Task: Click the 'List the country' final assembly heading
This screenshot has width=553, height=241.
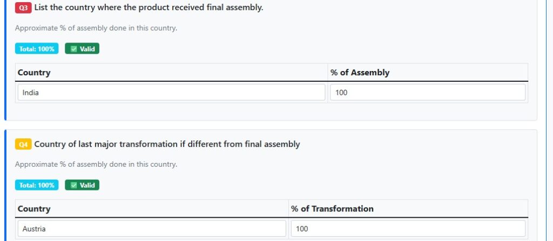Action: (x=149, y=8)
